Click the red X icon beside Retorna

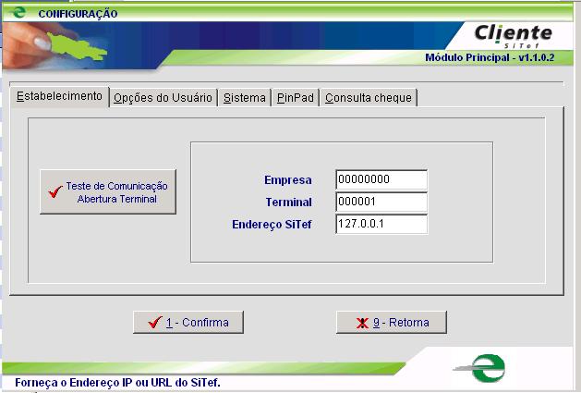click(362, 323)
